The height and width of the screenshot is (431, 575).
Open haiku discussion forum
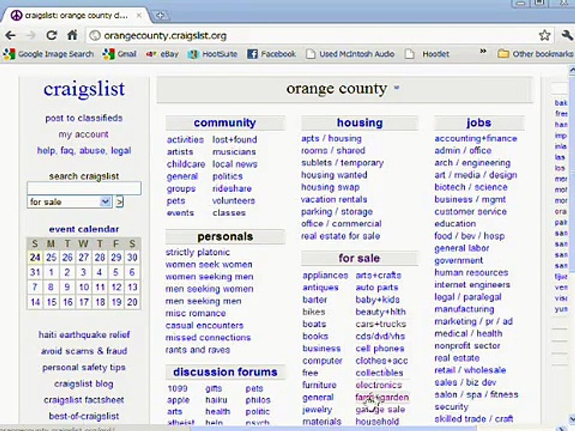click(x=216, y=400)
